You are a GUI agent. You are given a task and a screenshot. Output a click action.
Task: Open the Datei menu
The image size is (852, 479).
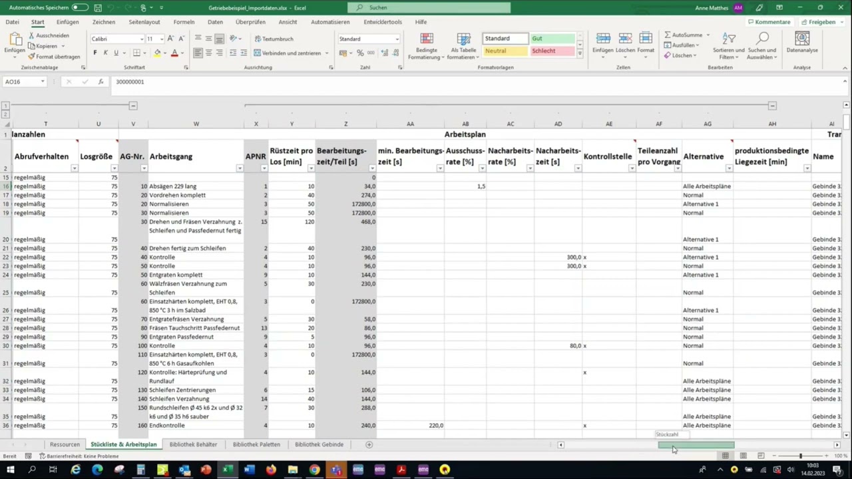tap(12, 22)
